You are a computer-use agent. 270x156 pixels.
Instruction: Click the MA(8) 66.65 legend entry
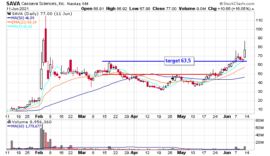coord(20,27)
